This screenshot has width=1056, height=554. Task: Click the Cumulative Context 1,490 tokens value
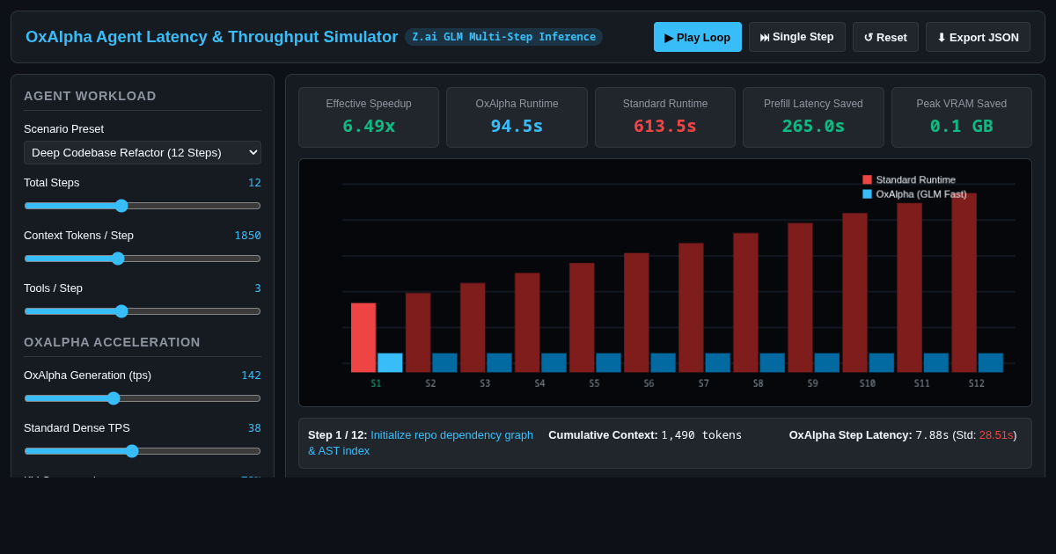point(701,434)
